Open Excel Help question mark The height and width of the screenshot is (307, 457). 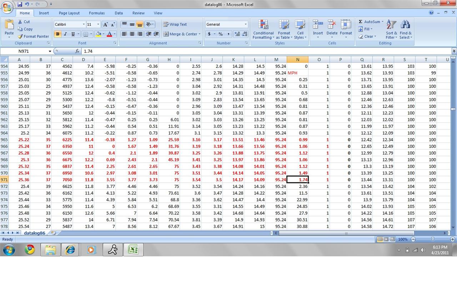(431, 13)
